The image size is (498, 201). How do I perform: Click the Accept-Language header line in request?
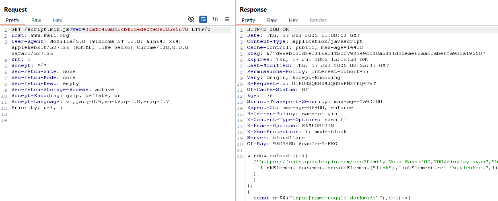[90, 102]
